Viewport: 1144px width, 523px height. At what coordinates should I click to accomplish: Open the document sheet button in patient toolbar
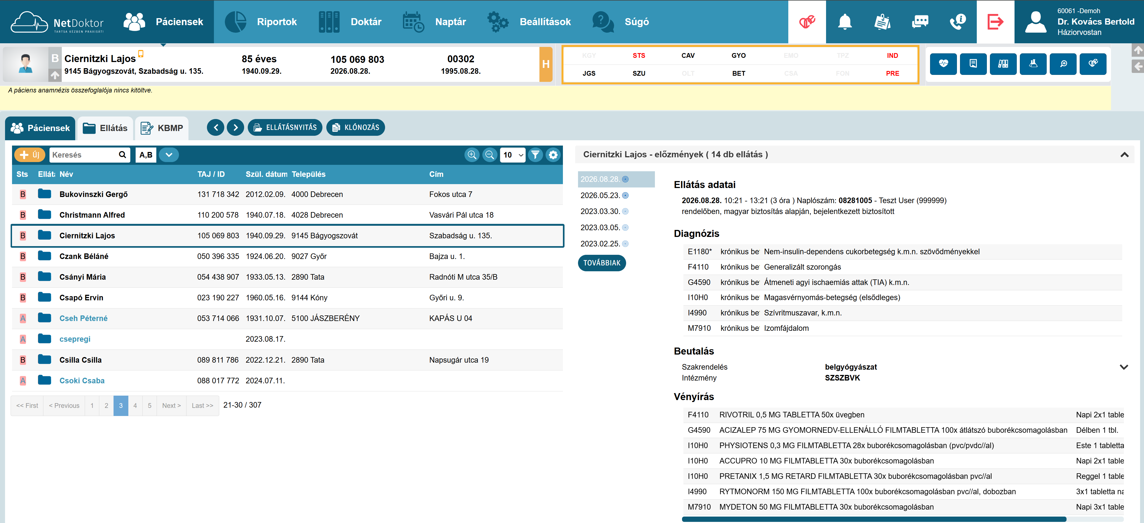tap(973, 64)
